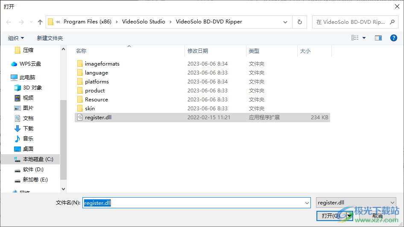Viewport: 404px width, 227px height.
Task: Change the view layout icon
Action: click(x=355, y=38)
